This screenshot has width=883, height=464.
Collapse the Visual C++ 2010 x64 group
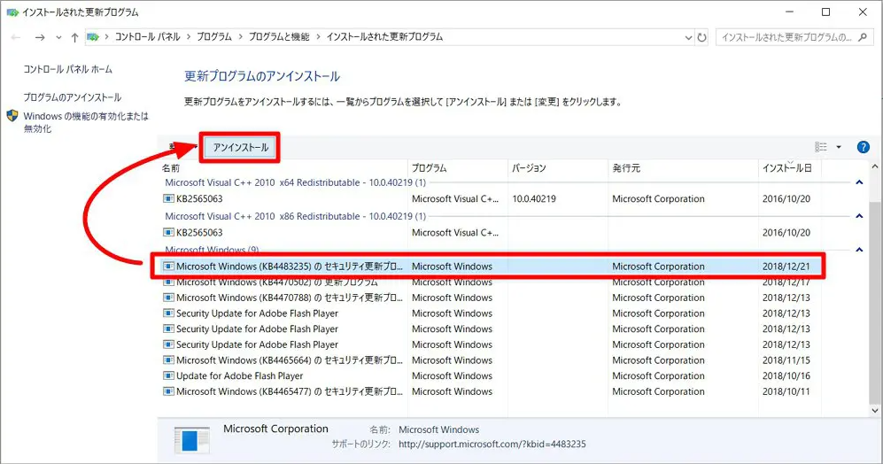coord(859,182)
